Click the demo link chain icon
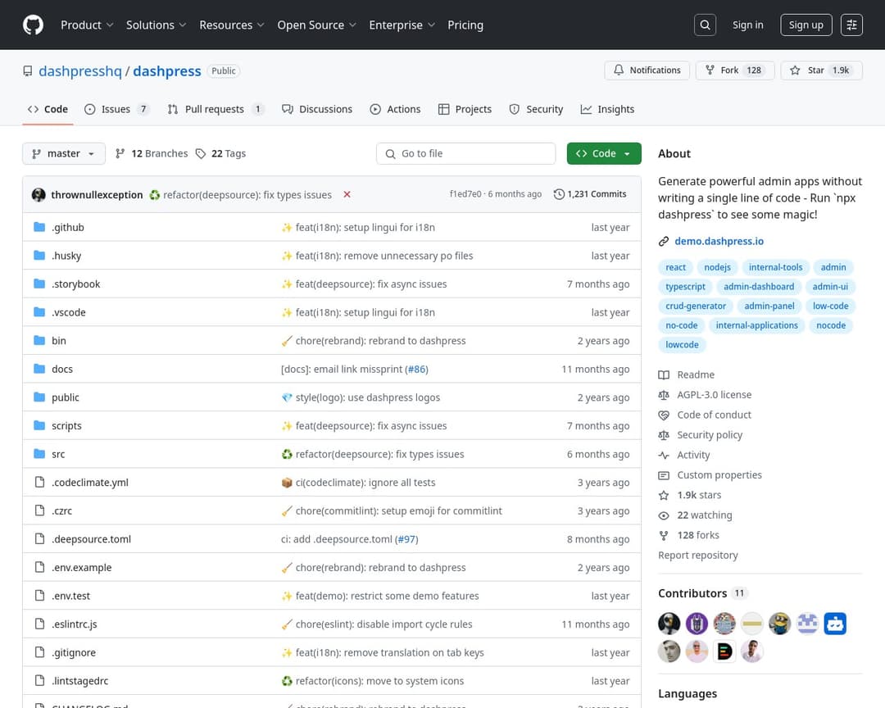The image size is (885, 708). (664, 242)
